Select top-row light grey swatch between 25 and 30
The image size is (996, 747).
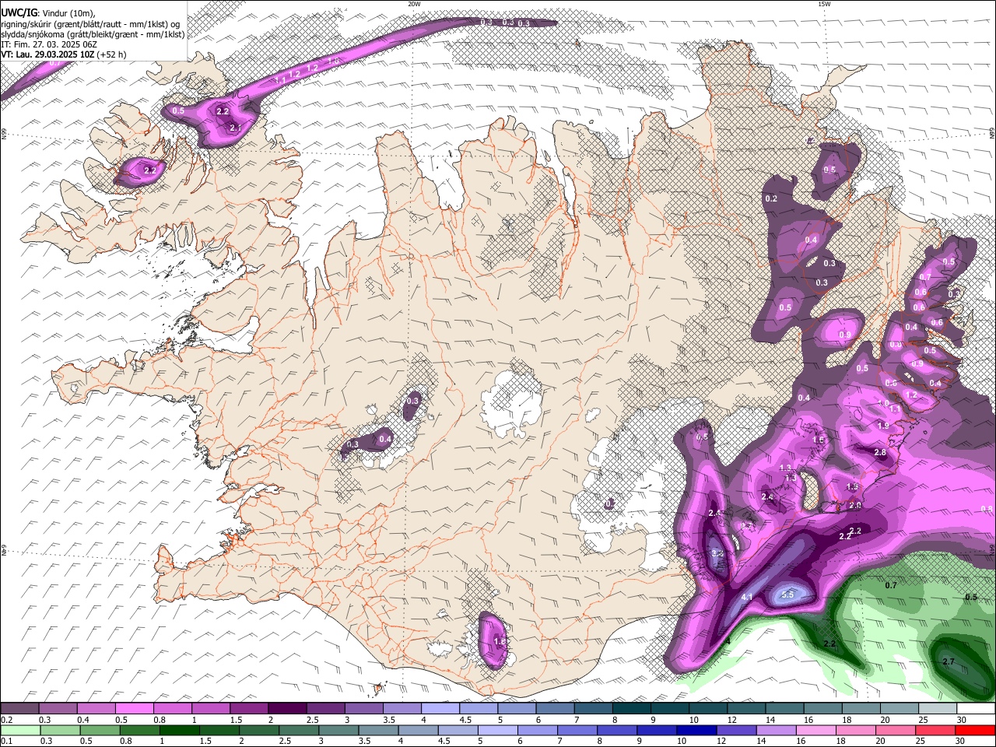click(938, 708)
